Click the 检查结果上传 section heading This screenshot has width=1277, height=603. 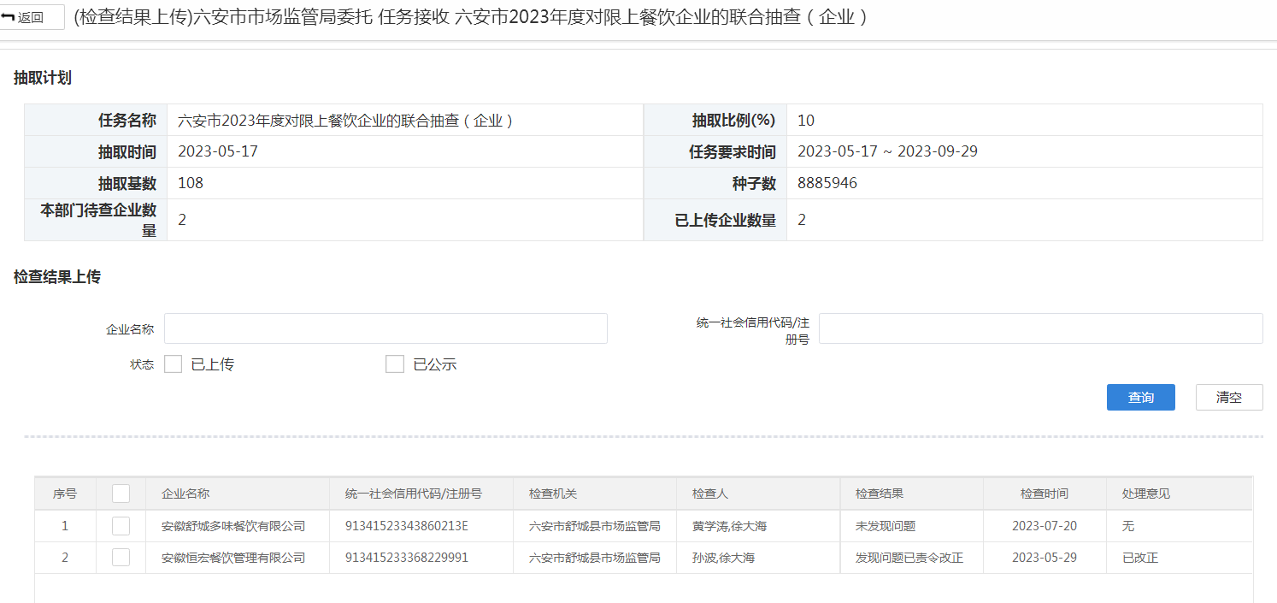coord(57,276)
